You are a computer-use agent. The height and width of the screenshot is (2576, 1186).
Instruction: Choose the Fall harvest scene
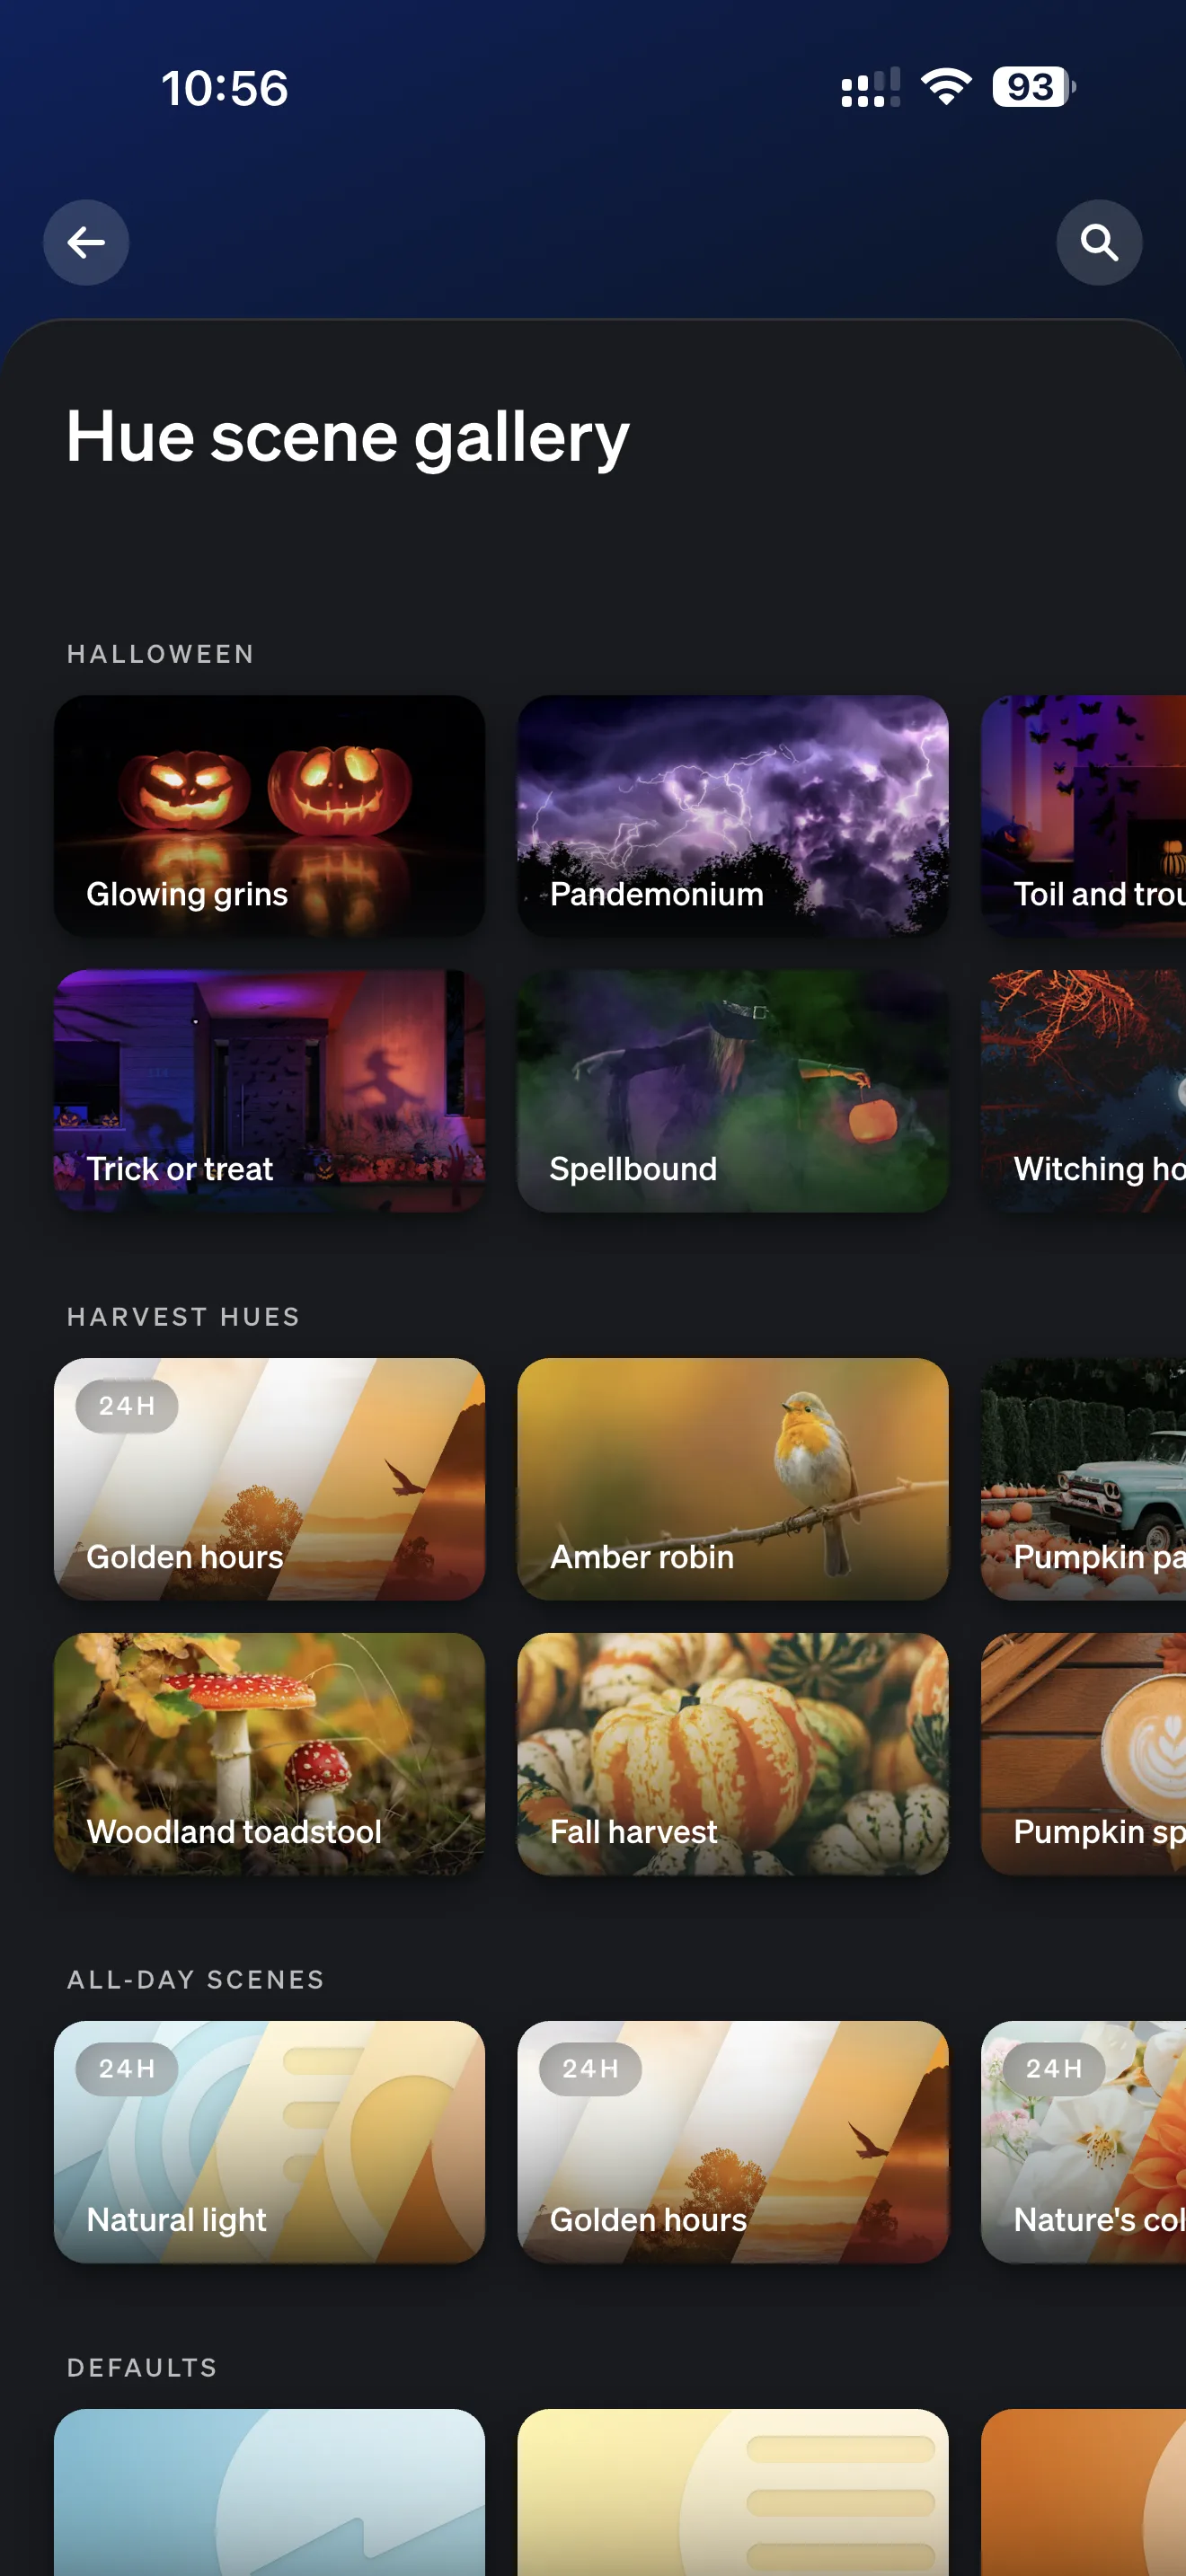coord(733,1754)
